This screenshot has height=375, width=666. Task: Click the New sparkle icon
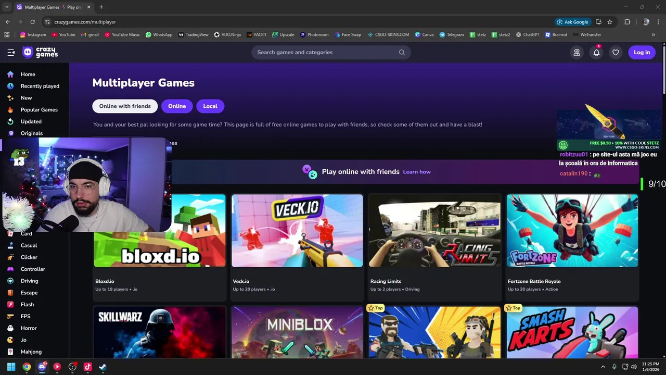coord(10,98)
